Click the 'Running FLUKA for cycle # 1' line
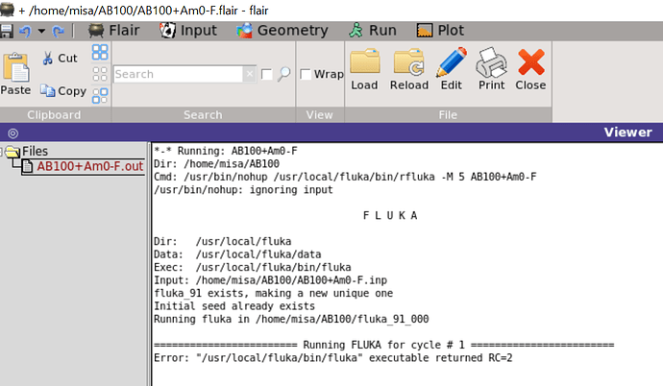Viewport: 663px width, 386px height. [x=384, y=345]
